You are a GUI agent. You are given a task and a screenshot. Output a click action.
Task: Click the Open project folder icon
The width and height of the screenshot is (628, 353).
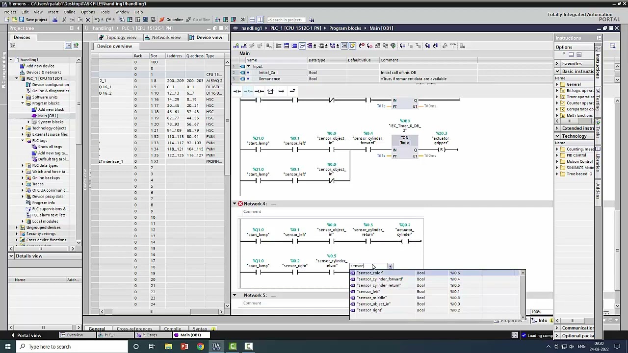point(14,20)
